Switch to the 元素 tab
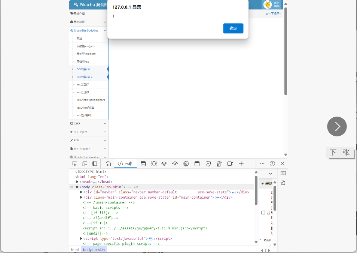 (125, 163)
